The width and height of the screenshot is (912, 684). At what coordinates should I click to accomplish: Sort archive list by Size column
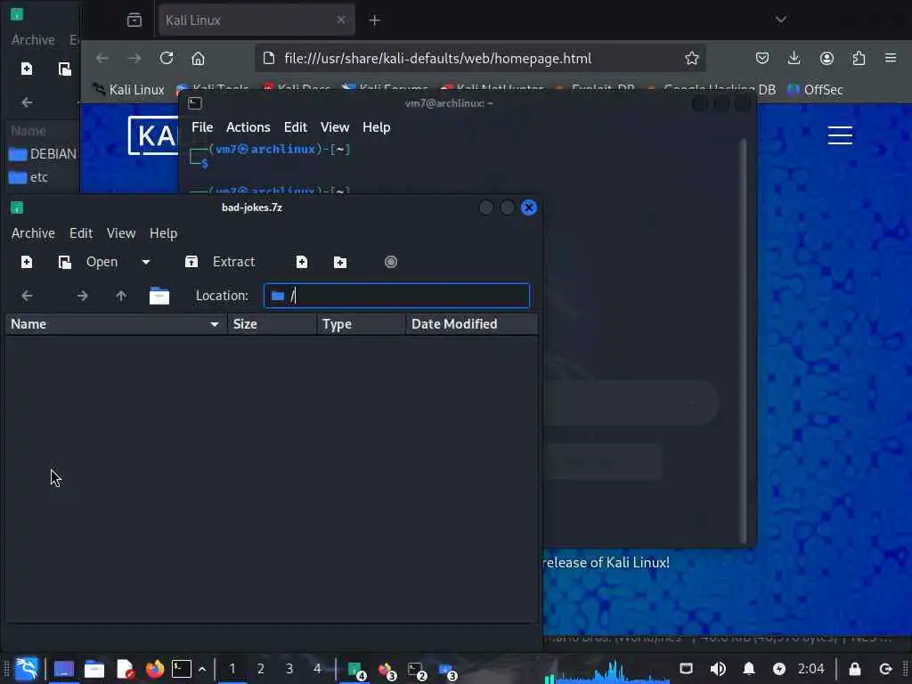click(272, 324)
